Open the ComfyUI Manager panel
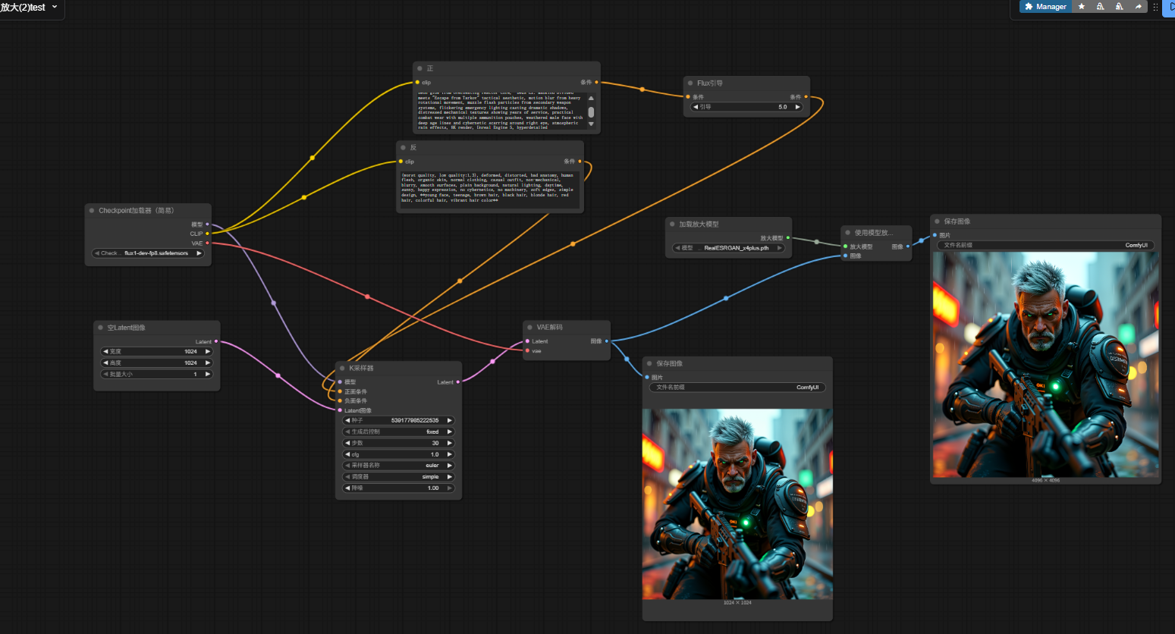Screen dimensions: 1175x634 [x=1045, y=7]
